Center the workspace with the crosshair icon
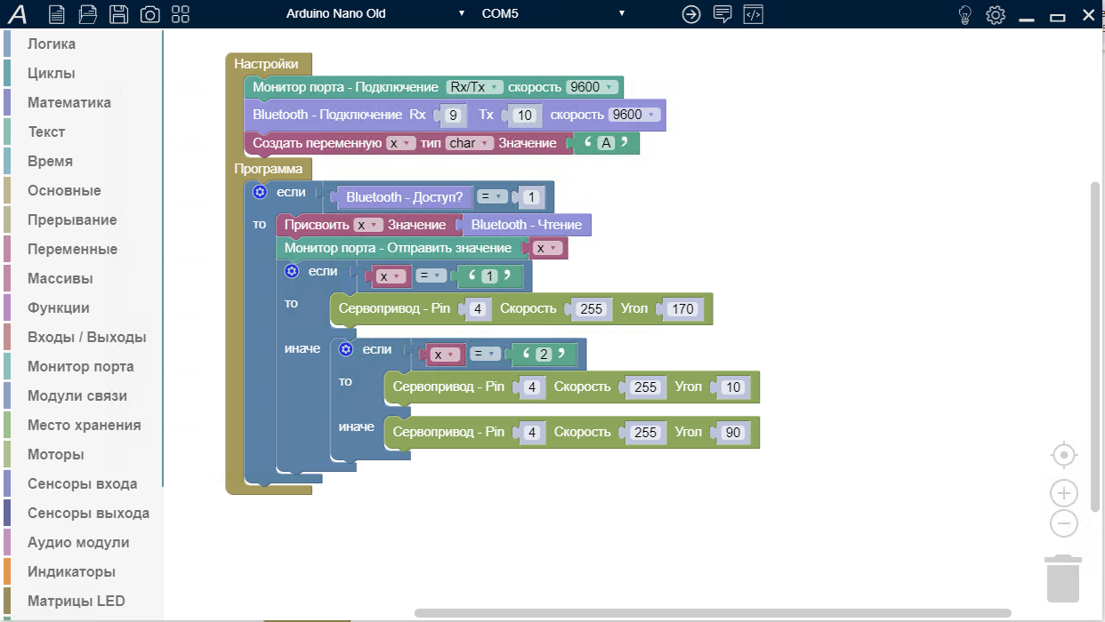The height and width of the screenshot is (622, 1105). [x=1064, y=456]
